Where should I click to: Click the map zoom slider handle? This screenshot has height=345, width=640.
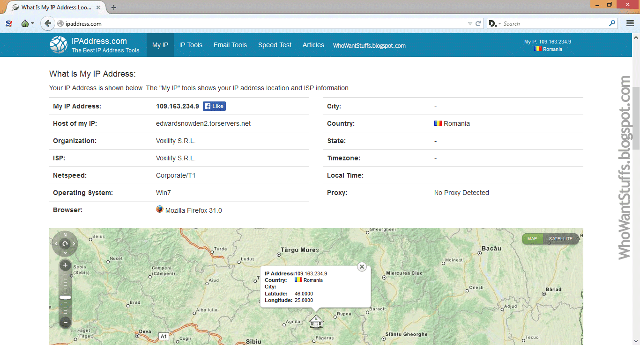click(x=65, y=297)
